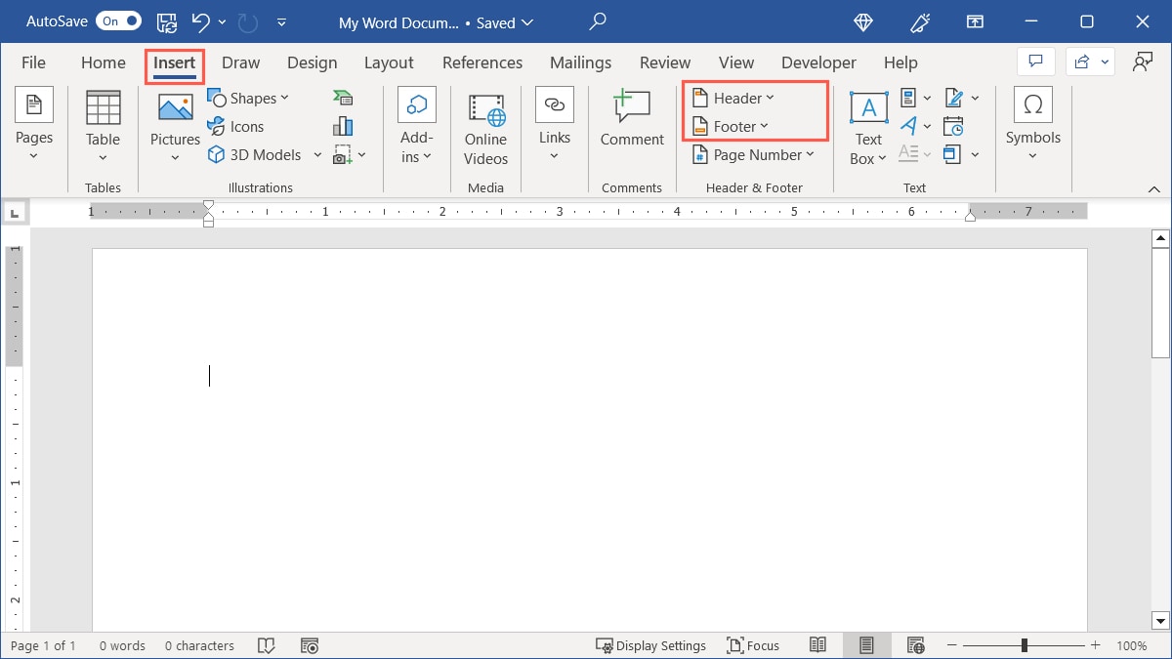
Task: Enable Web Layout view
Action: [916, 645]
